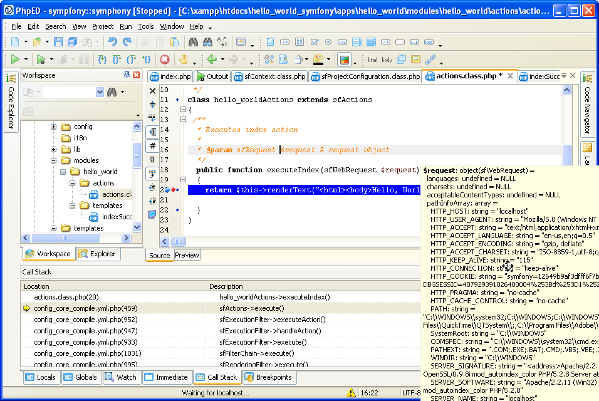Click the green Back navigation arrow
Screen dimensions: 599x401
(x=212, y=60)
